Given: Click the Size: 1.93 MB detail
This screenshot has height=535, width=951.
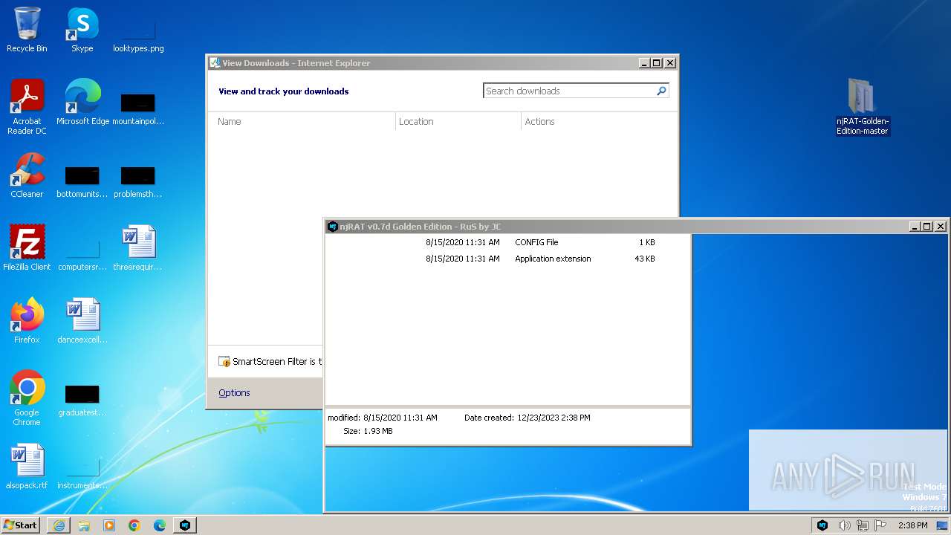Looking at the screenshot, I should point(368,431).
